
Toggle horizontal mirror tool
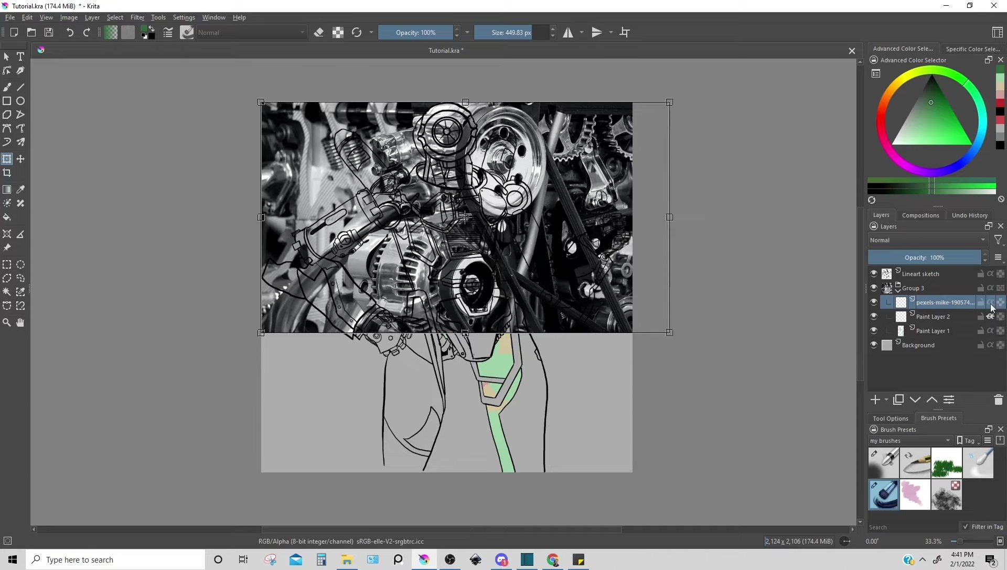click(568, 32)
